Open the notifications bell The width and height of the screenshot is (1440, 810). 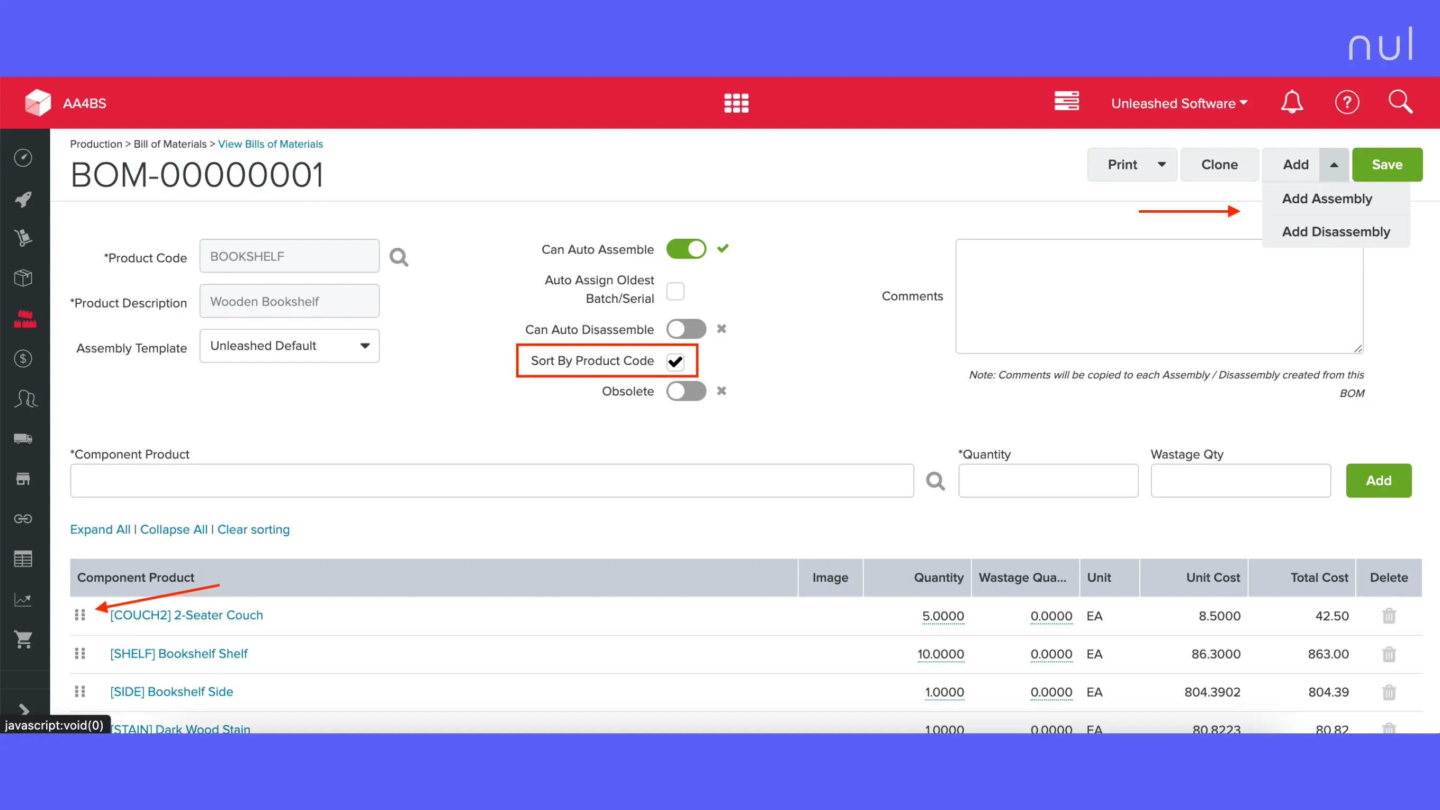(1292, 102)
